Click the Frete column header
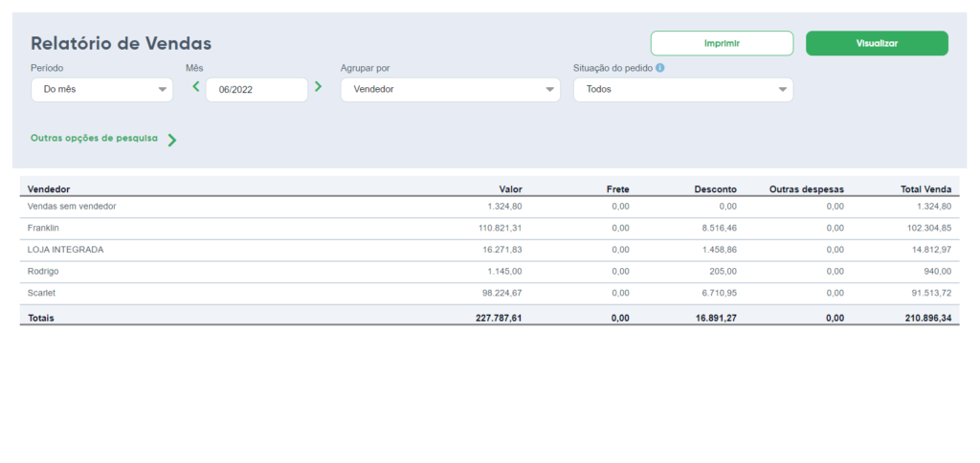The image size is (980, 463). point(618,188)
